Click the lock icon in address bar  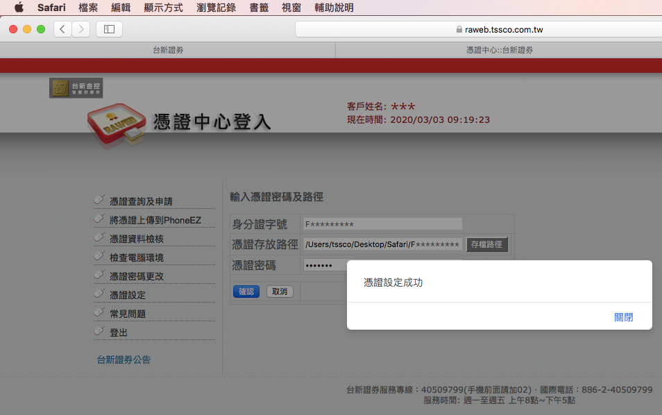point(459,30)
